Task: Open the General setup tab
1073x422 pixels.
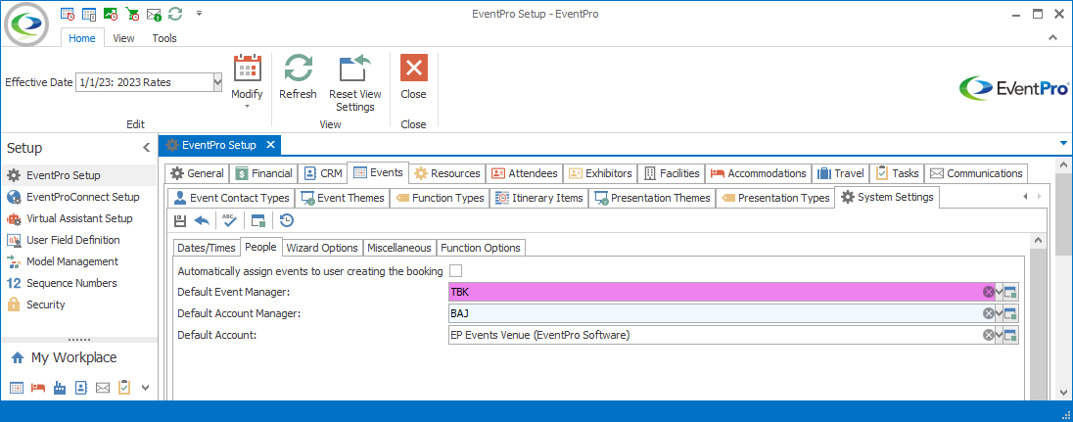Action: click(x=197, y=173)
